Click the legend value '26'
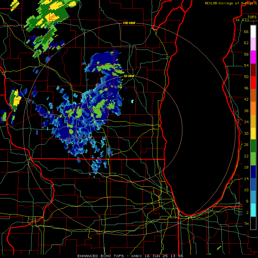The height and width of the screenshot is (258, 258). pos(246,145)
